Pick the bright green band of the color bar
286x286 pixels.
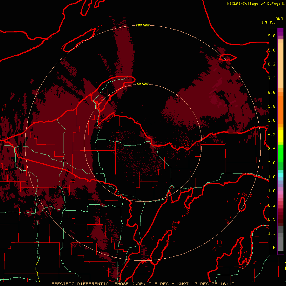point(281,154)
